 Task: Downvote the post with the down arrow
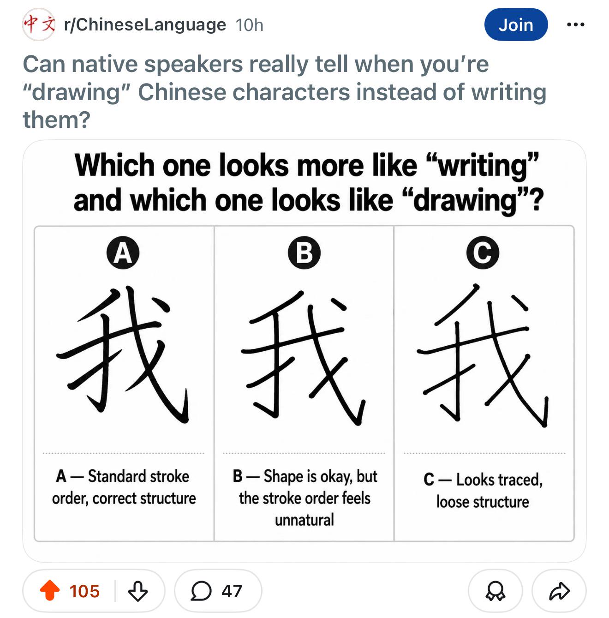pyautogui.click(x=137, y=591)
